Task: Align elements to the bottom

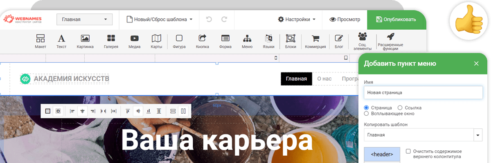Action: [149, 111]
